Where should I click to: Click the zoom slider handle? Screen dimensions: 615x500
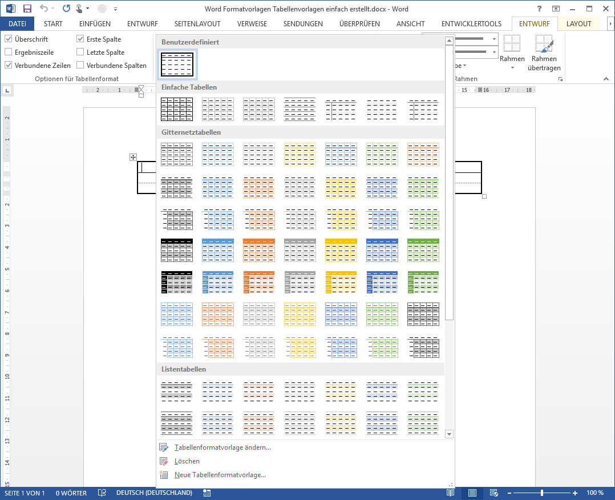pos(542,493)
